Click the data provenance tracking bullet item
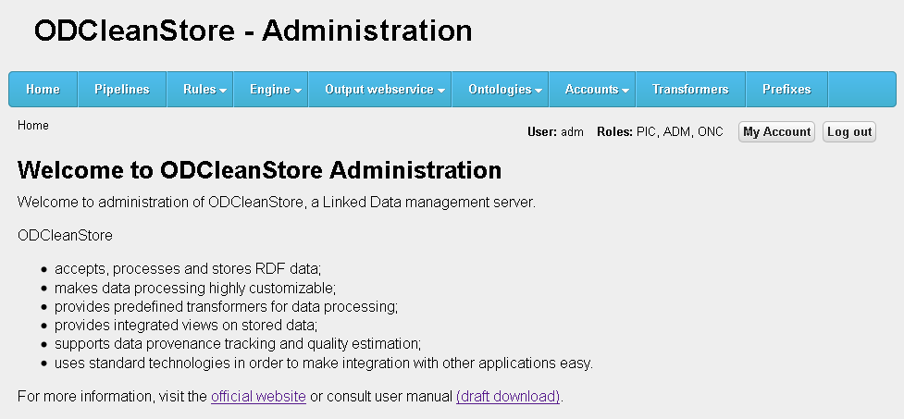This screenshot has height=419, width=904. [237, 343]
